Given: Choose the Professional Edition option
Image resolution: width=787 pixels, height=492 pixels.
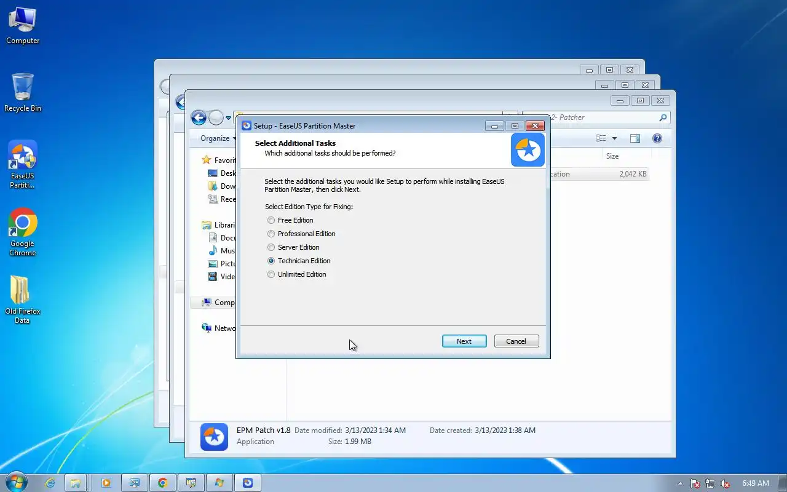Looking at the screenshot, I should [x=271, y=234].
